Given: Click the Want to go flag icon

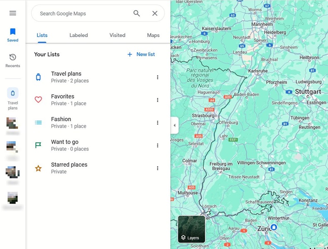Looking at the screenshot, I should coord(38,145).
